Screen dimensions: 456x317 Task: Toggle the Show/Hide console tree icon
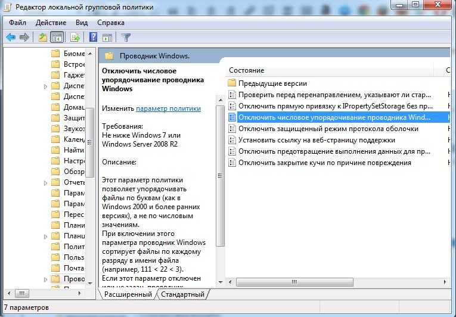pos(57,37)
